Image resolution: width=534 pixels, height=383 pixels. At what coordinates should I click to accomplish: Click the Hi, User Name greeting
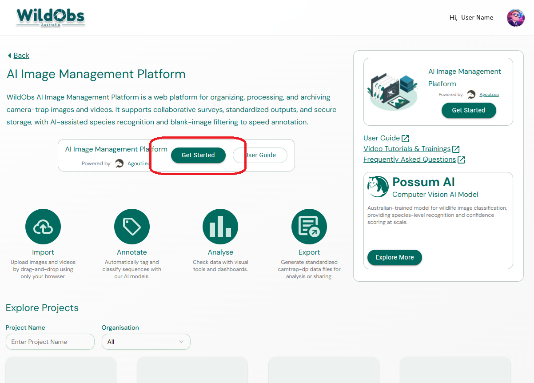(x=471, y=17)
